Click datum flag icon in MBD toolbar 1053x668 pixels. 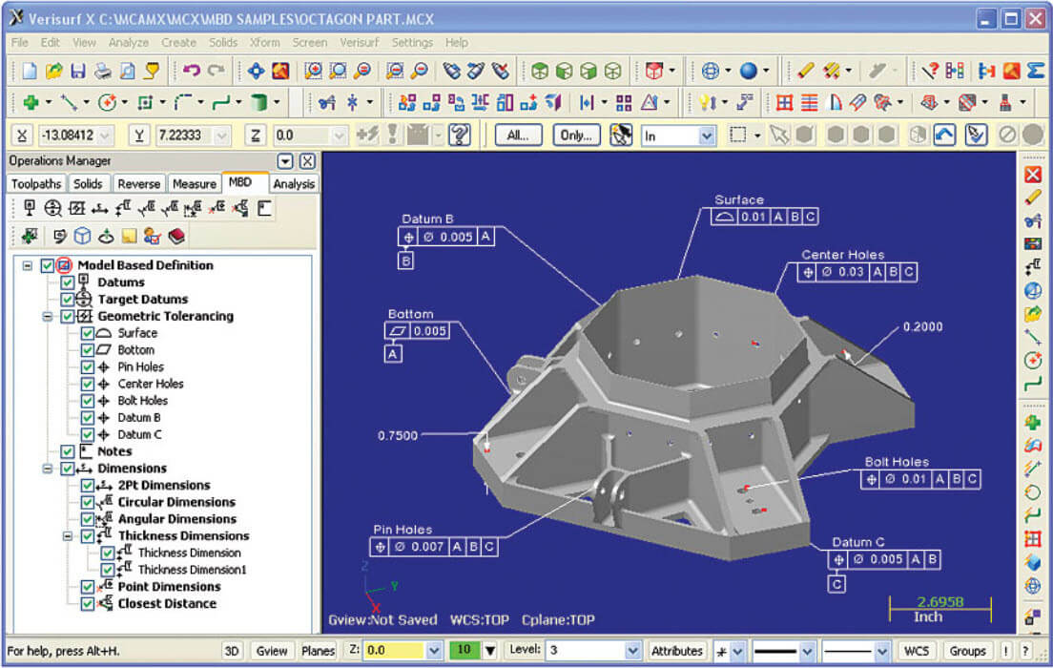click(29, 208)
